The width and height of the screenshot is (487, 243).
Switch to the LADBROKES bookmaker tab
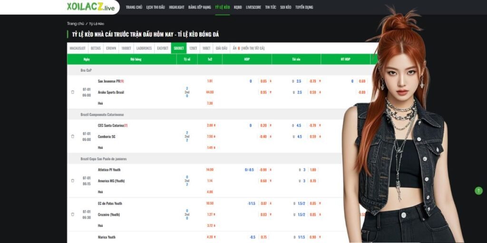[x=144, y=48]
